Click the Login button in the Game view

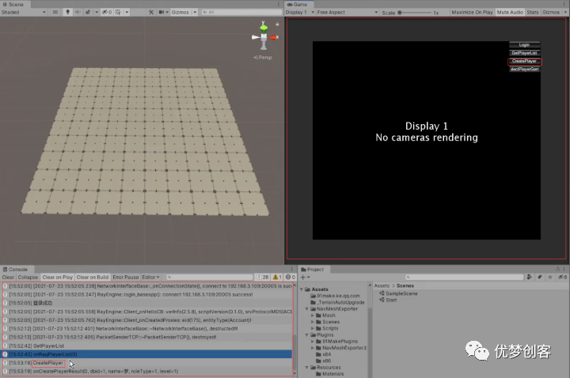pyautogui.click(x=524, y=45)
